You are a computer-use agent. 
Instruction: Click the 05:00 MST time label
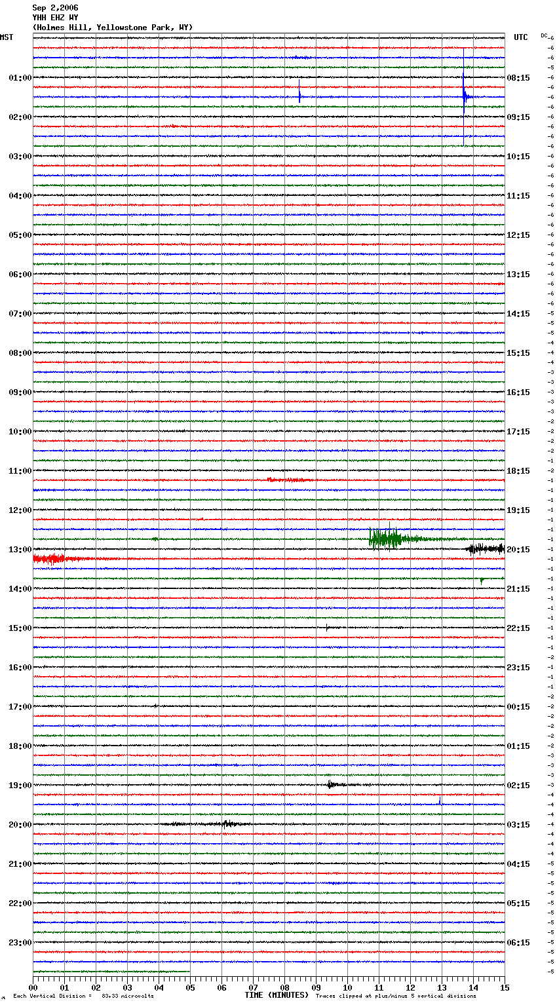click(x=20, y=235)
